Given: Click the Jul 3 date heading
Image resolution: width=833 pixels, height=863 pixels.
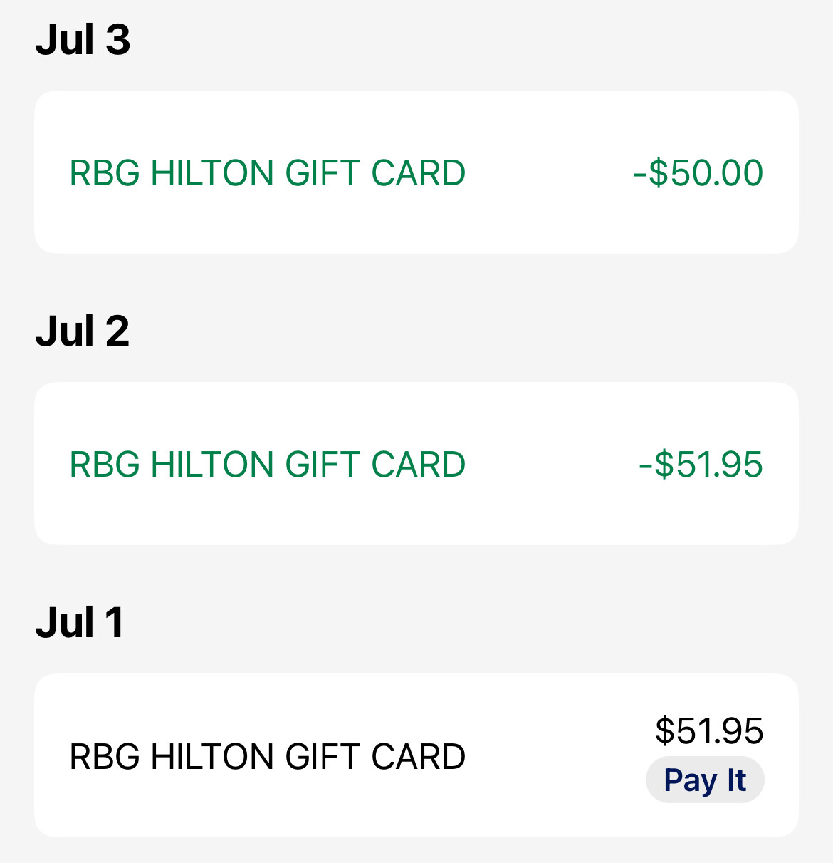Looking at the screenshot, I should click(83, 39).
